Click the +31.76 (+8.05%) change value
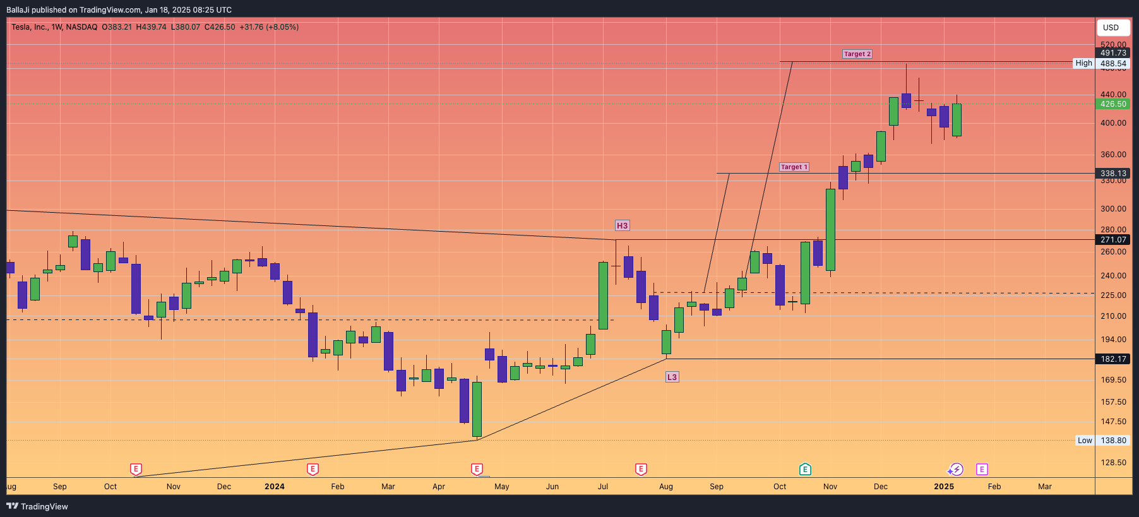The image size is (1139, 517). pyautogui.click(x=269, y=27)
